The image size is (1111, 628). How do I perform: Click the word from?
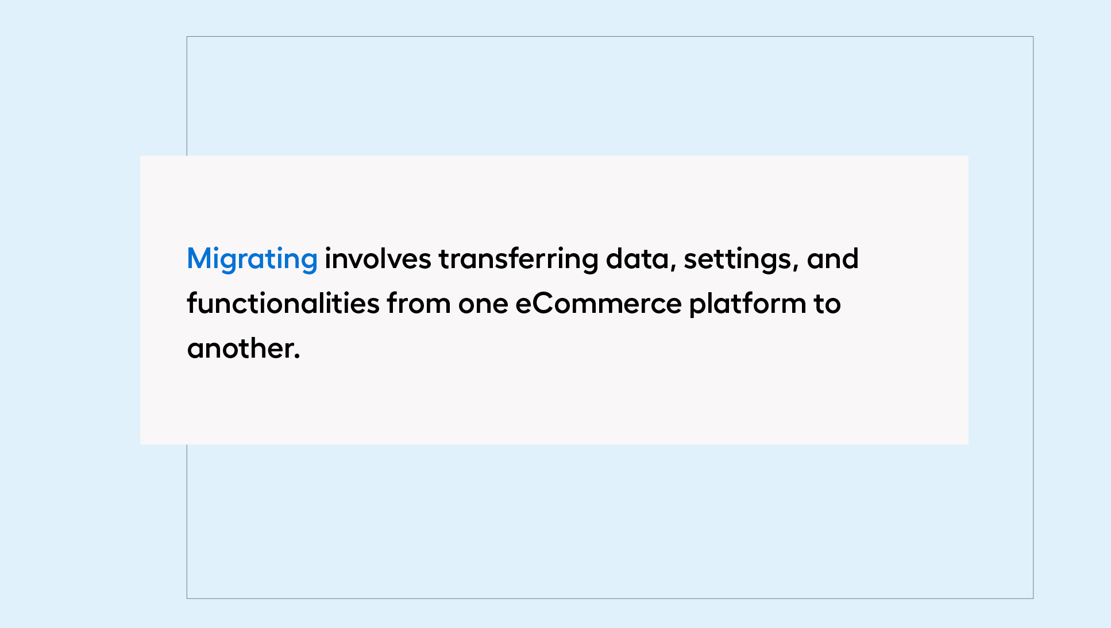[x=419, y=303]
